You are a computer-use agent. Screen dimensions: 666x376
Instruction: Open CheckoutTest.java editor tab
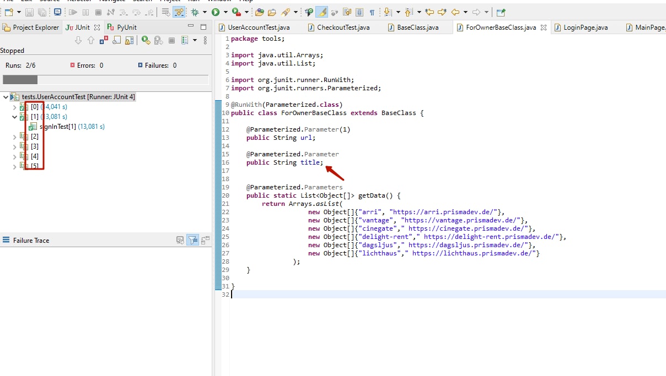tap(339, 27)
